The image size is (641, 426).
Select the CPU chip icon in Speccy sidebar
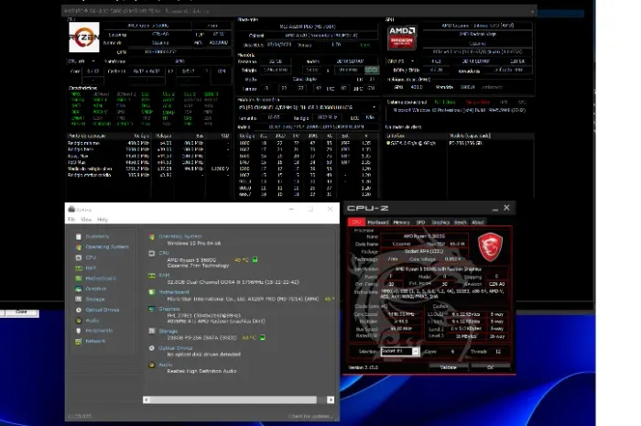[79, 257]
